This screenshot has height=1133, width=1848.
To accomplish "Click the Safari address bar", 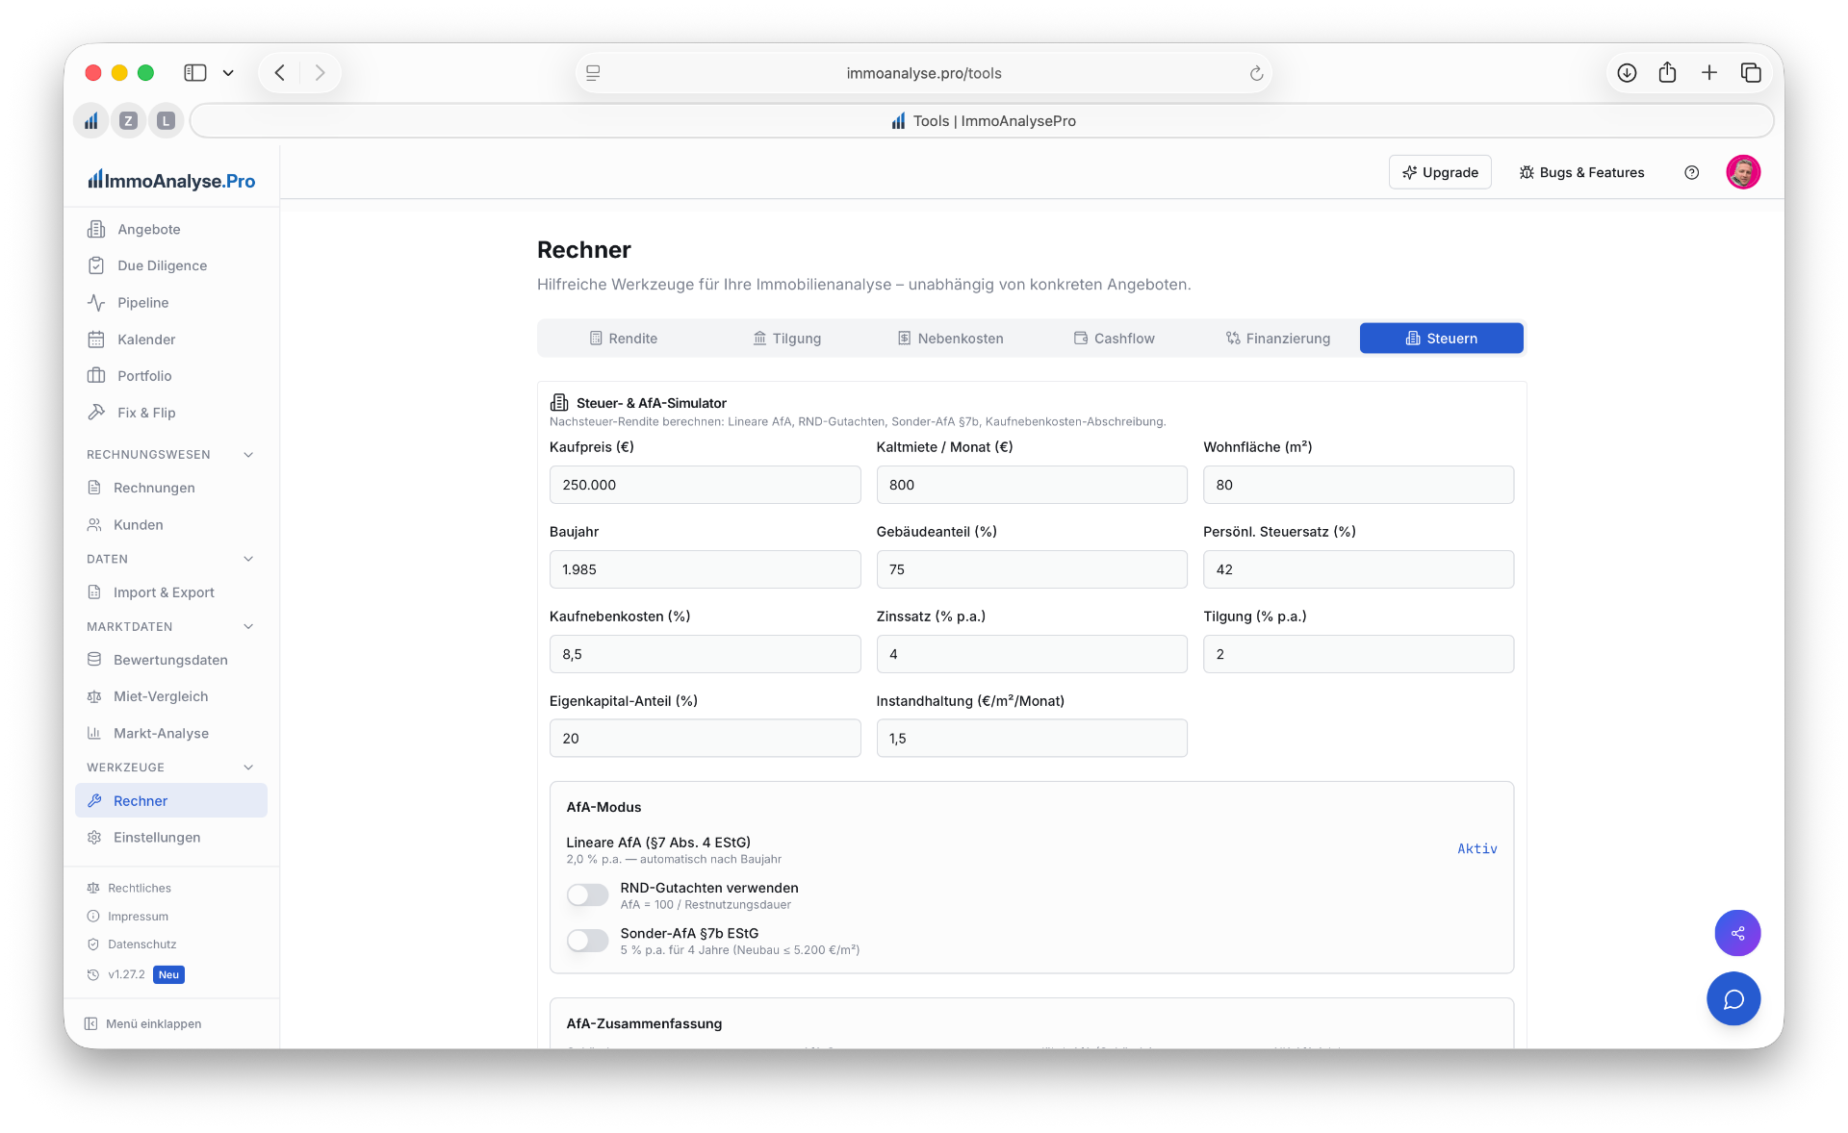I will click(x=924, y=73).
